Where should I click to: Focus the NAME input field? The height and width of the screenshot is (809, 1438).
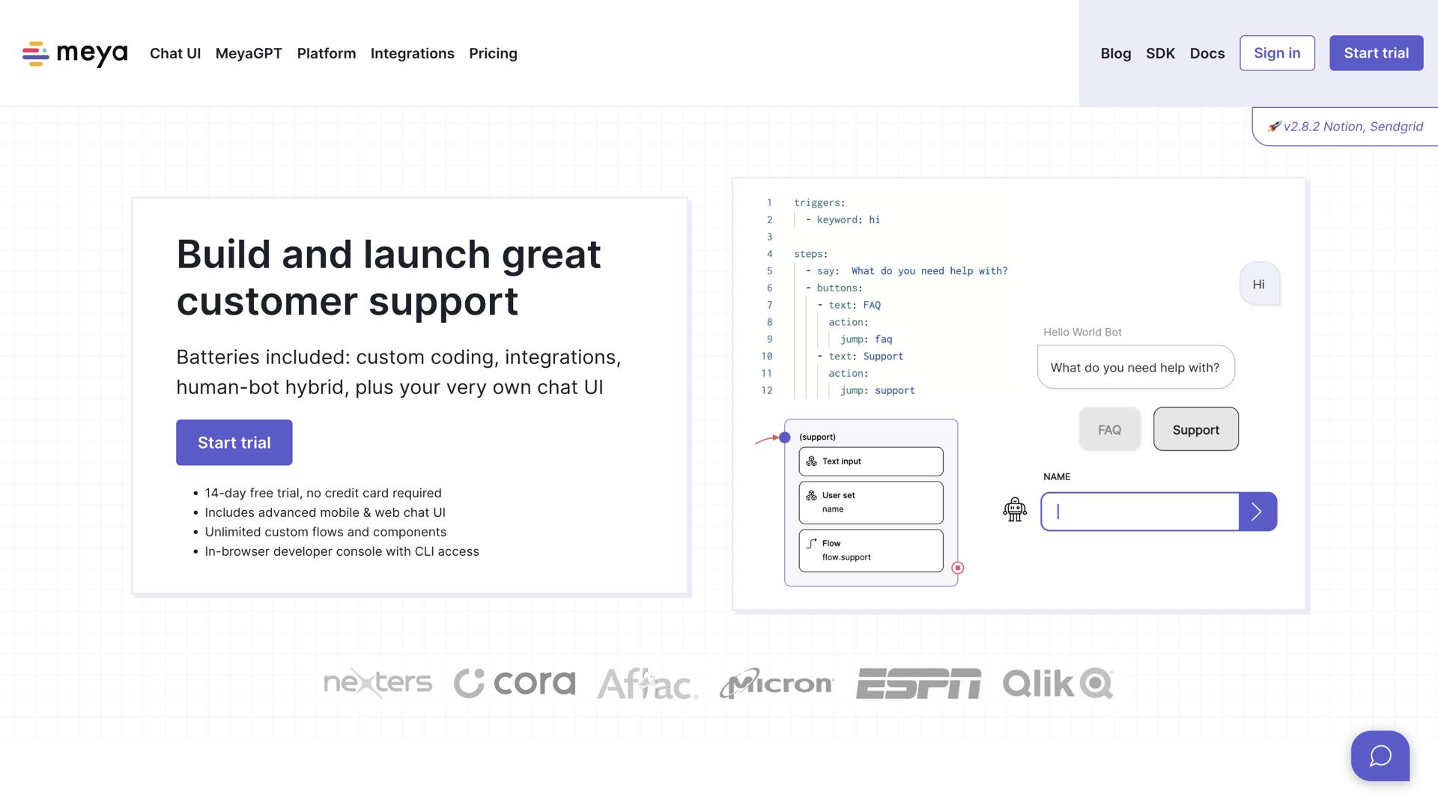pos(1139,512)
